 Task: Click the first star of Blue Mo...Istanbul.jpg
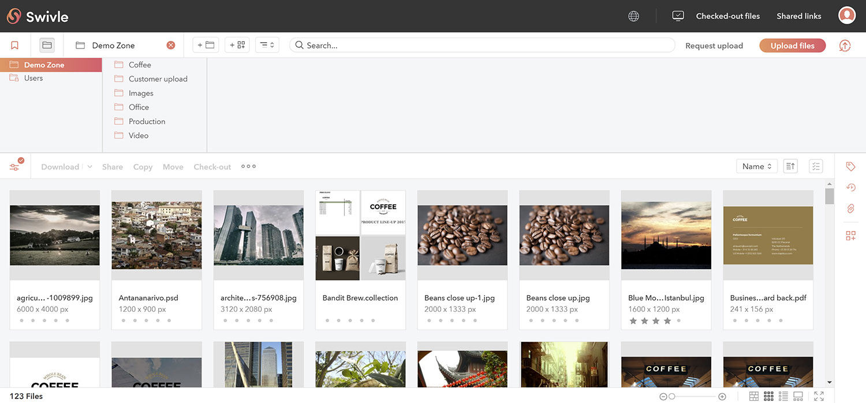click(633, 320)
